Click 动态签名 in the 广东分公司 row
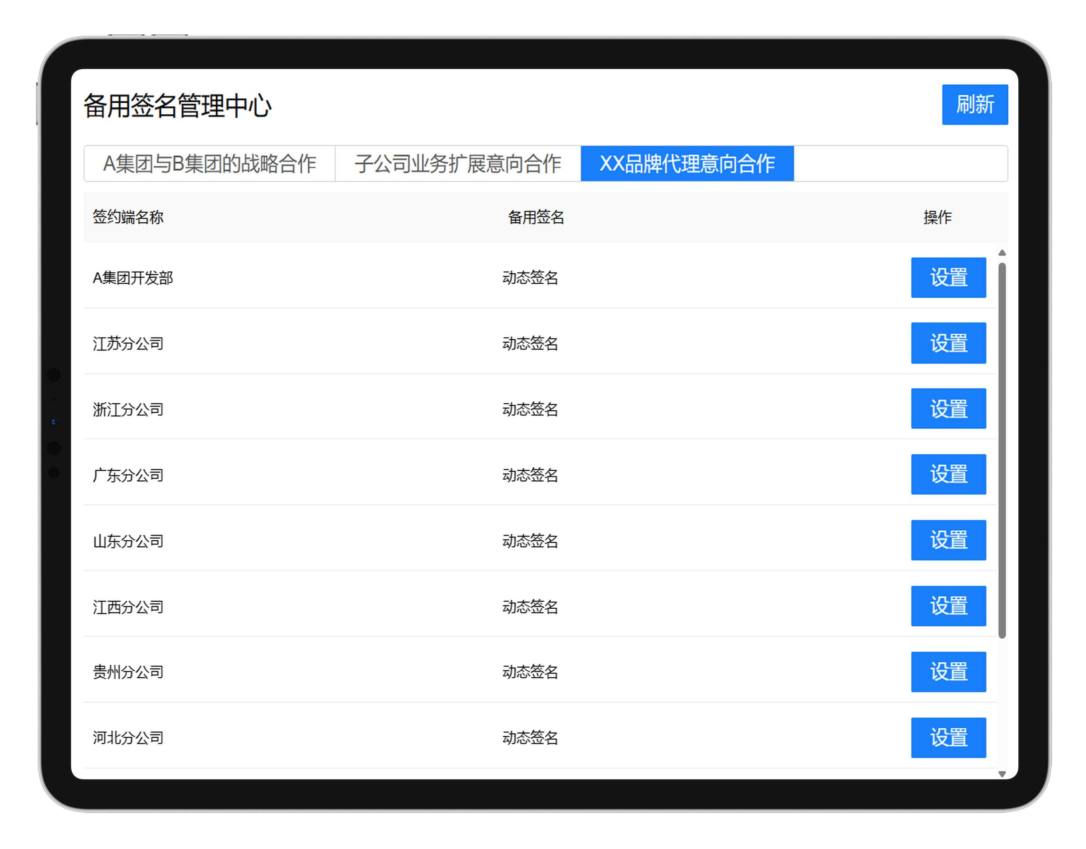 pyautogui.click(x=530, y=475)
